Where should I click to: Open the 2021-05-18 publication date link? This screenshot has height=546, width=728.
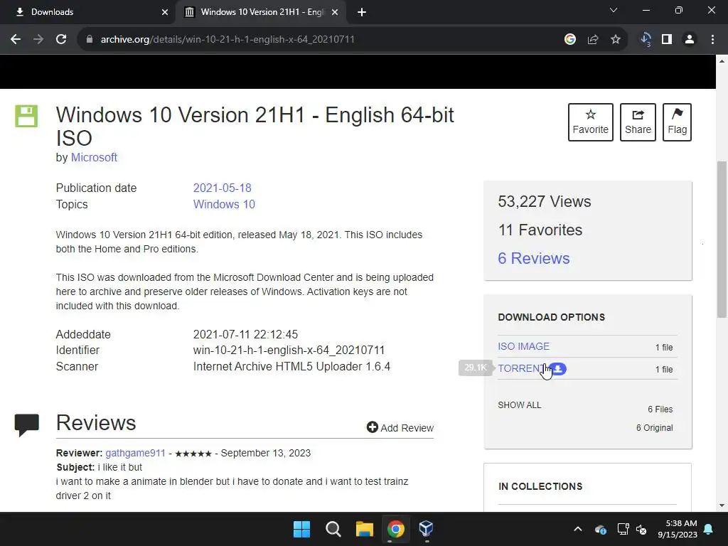[222, 188]
